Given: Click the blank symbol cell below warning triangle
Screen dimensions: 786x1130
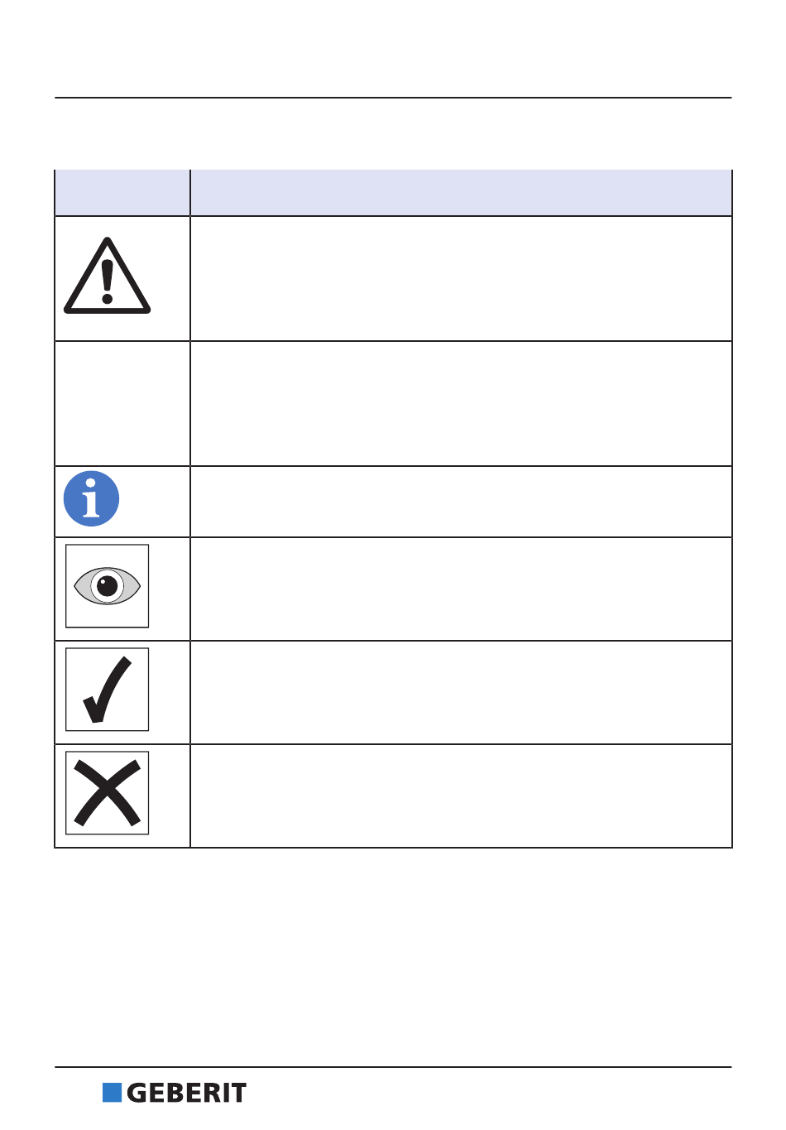Looking at the screenshot, I should pyautogui.click(x=122, y=404).
